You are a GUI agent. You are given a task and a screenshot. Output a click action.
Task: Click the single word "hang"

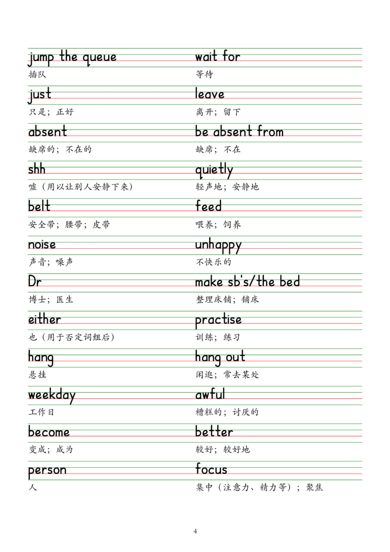(x=40, y=357)
